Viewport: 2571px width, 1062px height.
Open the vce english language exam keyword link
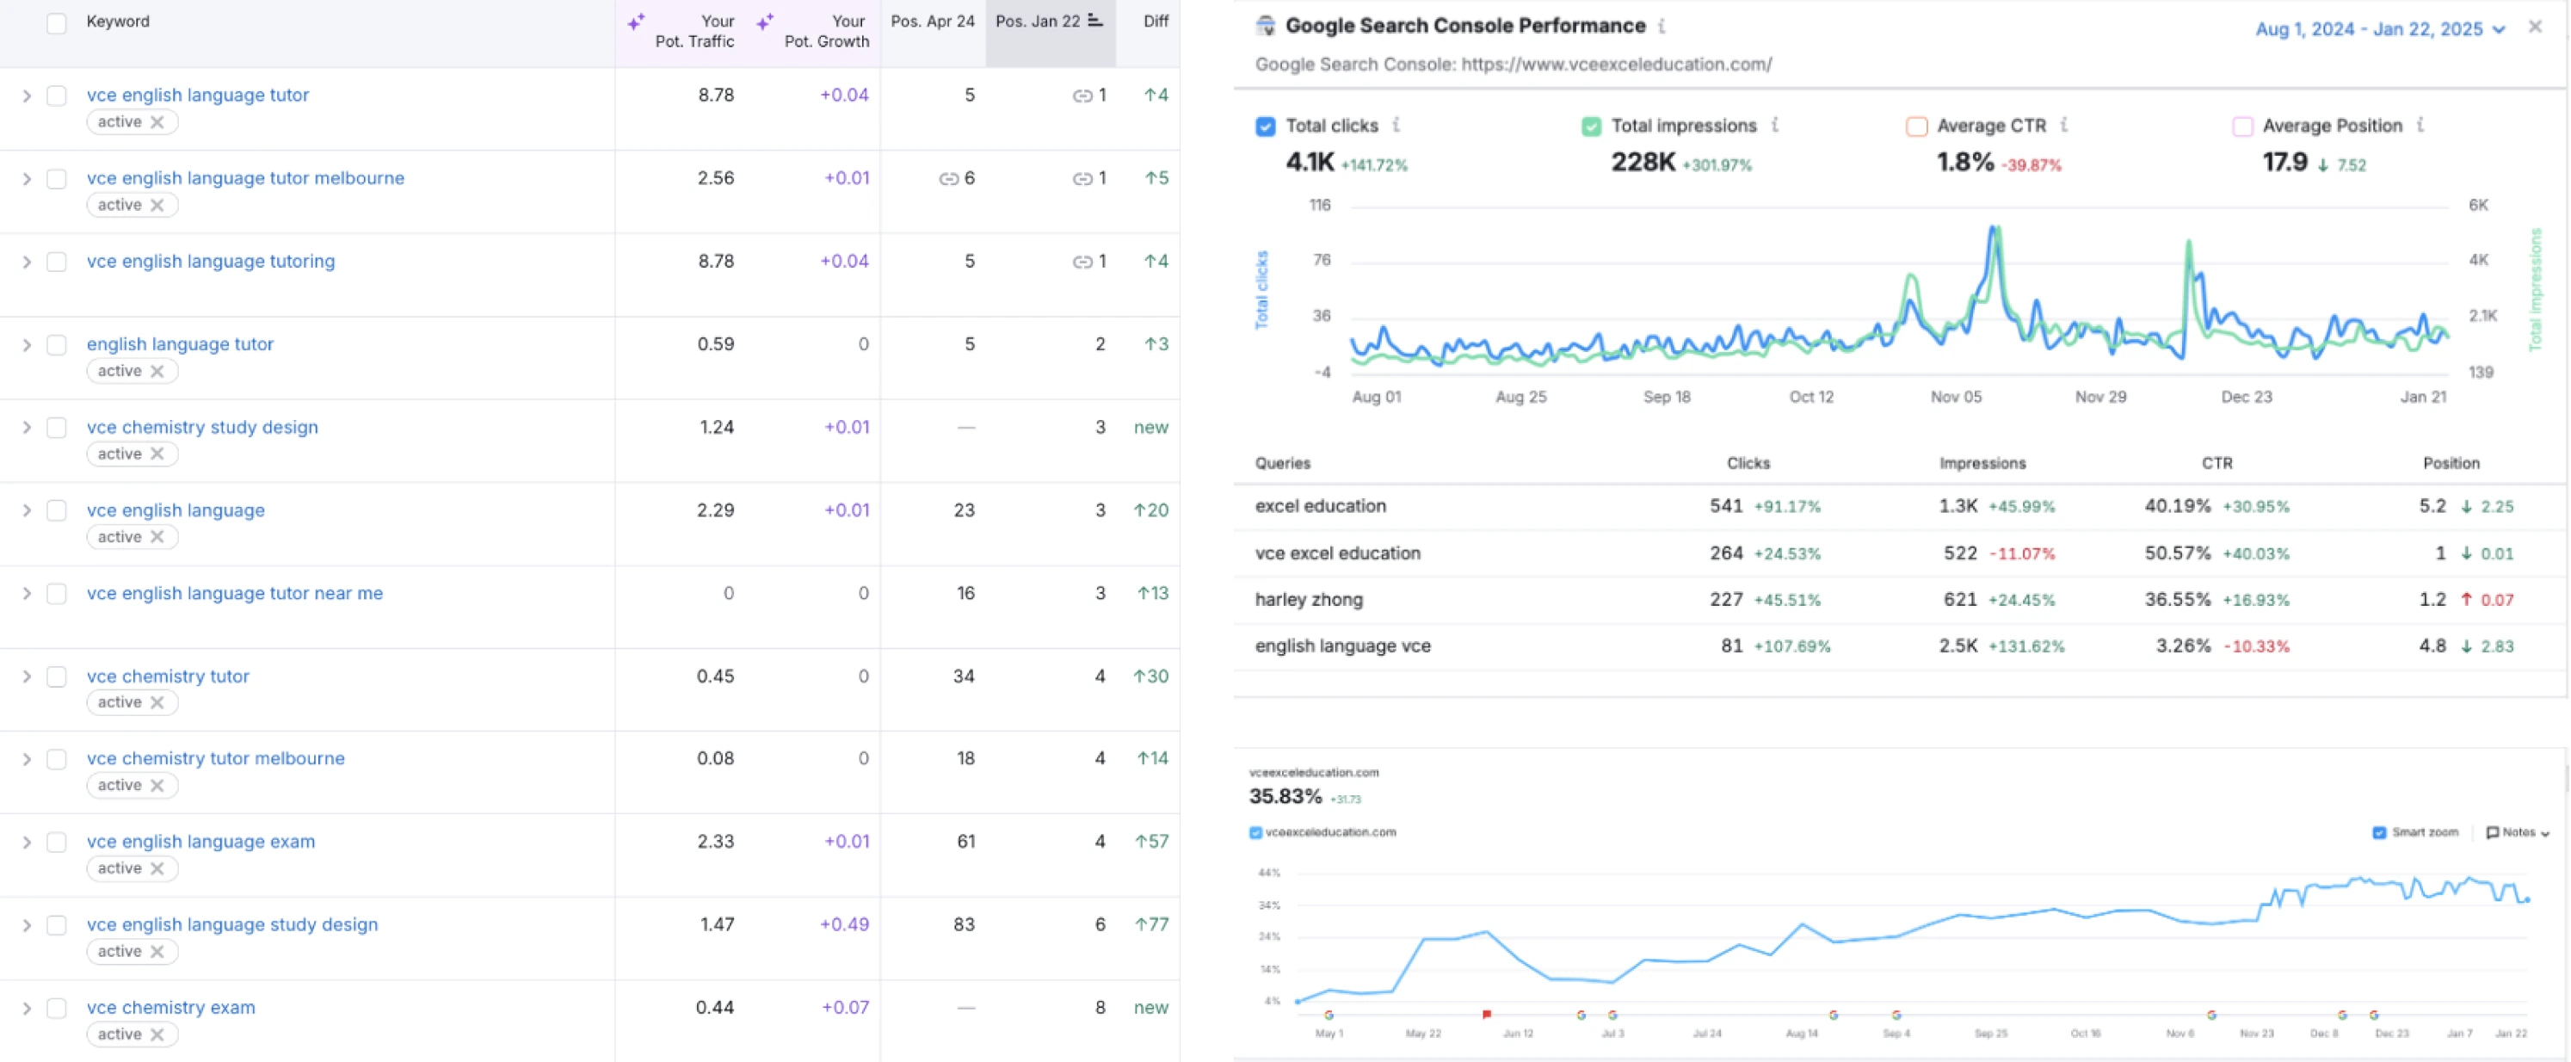pos(200,842)
